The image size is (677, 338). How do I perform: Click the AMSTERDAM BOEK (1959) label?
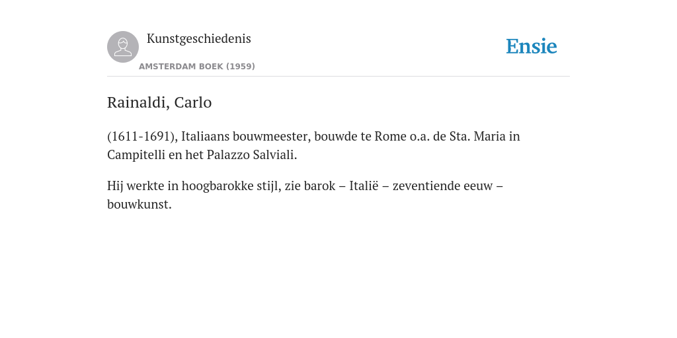pyautogui.click(x=197, y=67)
